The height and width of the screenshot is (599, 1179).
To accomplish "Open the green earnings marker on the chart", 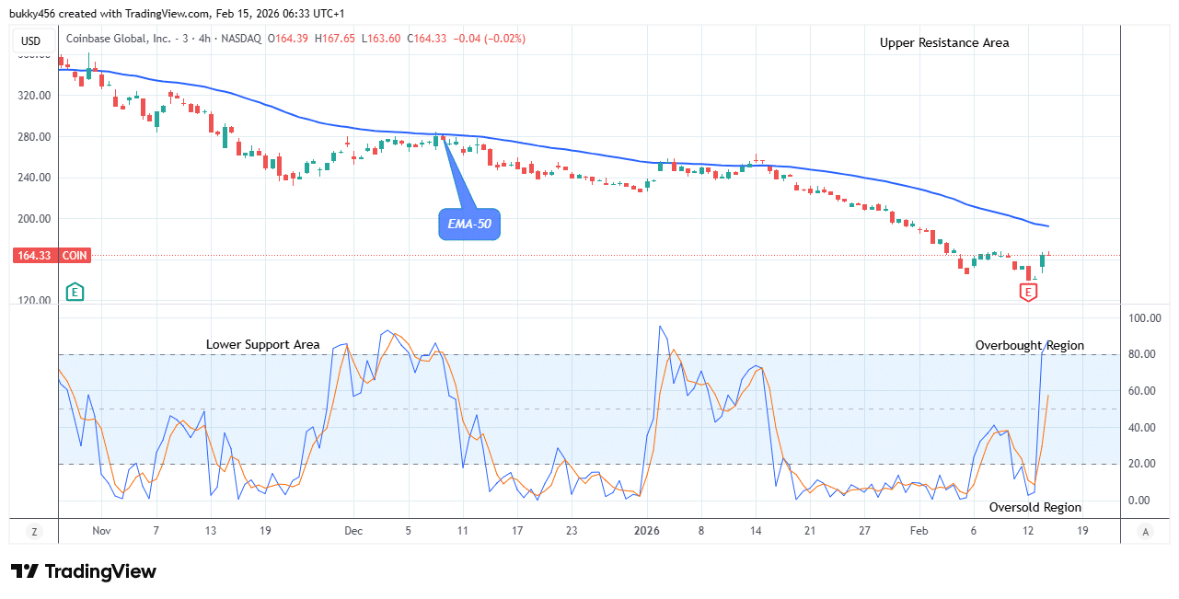I will [x=75, y=291].
